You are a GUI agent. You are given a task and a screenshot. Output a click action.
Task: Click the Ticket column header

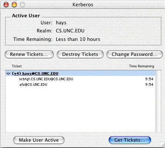[x=17, y=66]
